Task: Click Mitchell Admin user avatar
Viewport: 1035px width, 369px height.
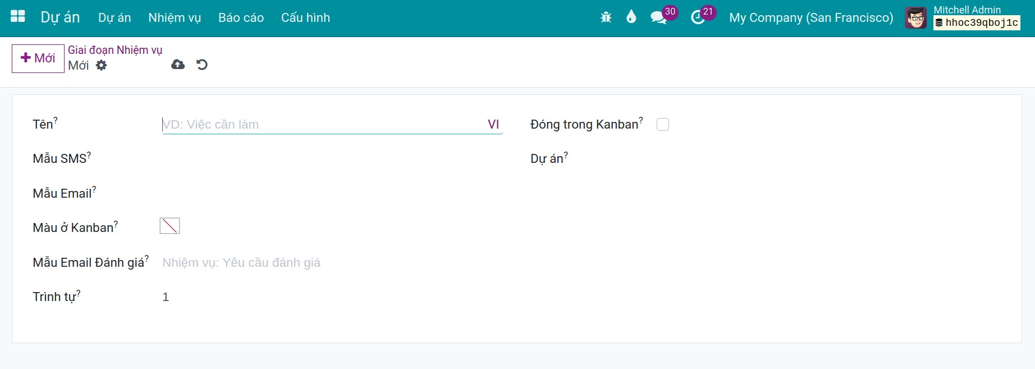Action: tap(915, 18)
